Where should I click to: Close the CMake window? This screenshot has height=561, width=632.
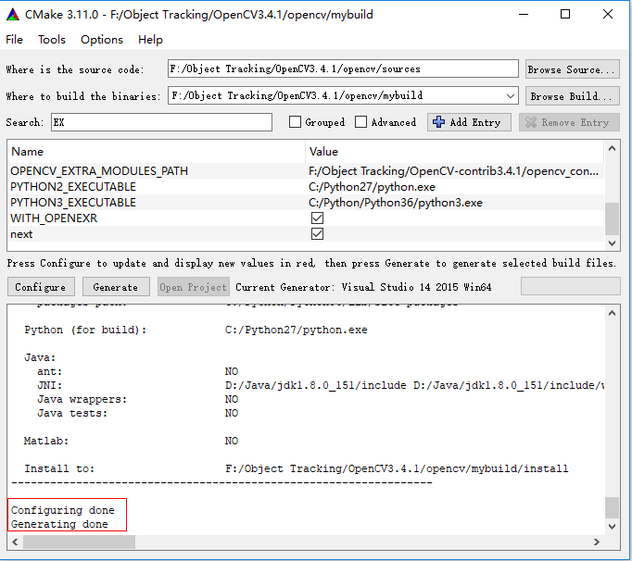(608, 15)
